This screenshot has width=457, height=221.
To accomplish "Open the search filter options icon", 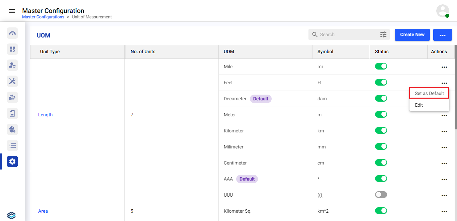I will 383,34.
